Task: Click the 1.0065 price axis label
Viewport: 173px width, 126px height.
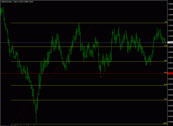Action: tap(170, 47)
